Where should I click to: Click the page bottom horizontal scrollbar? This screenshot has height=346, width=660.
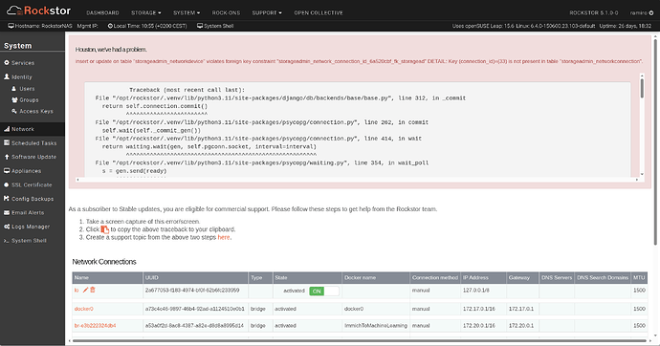pyautogui.click(x=359, y=340)
